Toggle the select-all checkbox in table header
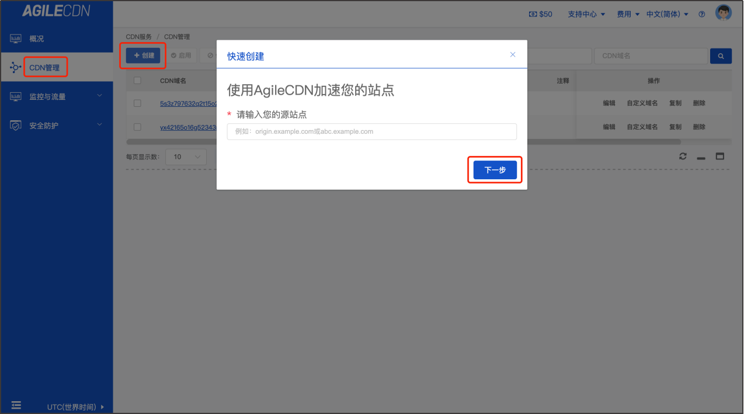Image resolution: width=744 pixels, height=414 pixels. 137,81
